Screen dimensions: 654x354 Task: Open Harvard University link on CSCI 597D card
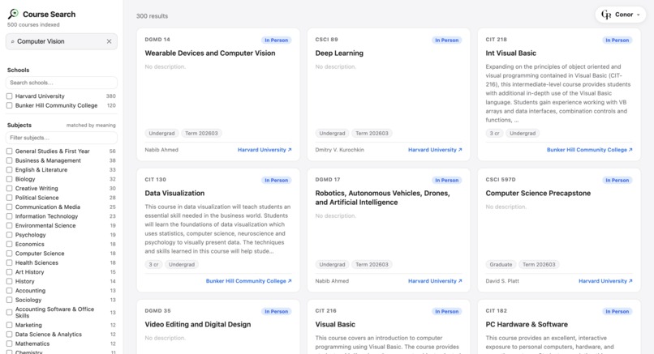pyautogui.click(x=605, y=281)
